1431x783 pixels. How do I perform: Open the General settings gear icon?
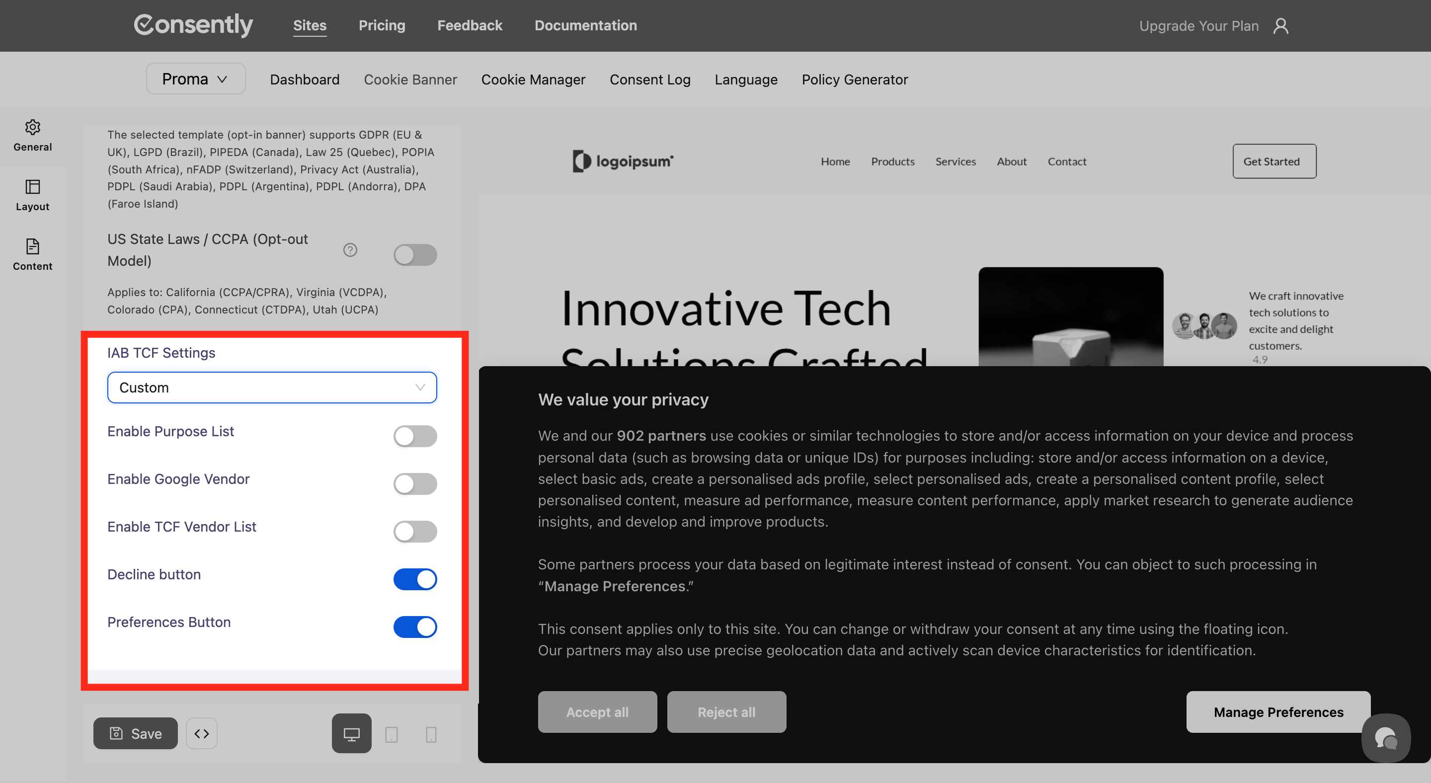[32, 128]
